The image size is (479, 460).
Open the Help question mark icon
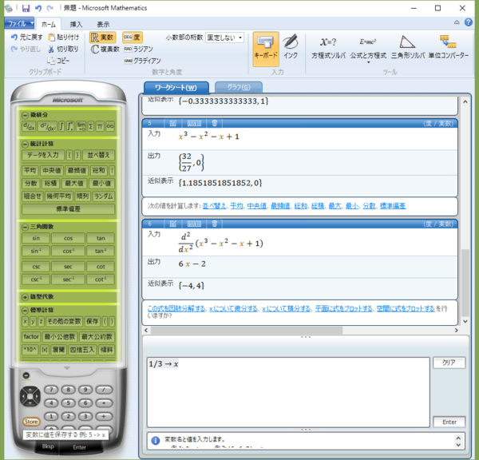point(469,22)
